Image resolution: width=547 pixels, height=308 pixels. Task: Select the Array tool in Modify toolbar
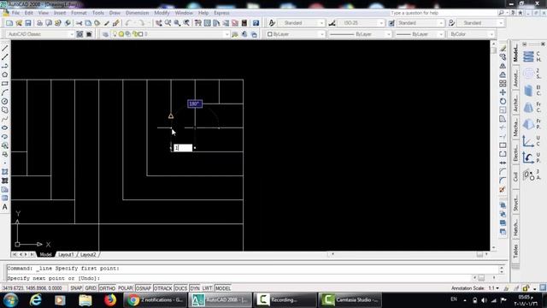point(503,84)
